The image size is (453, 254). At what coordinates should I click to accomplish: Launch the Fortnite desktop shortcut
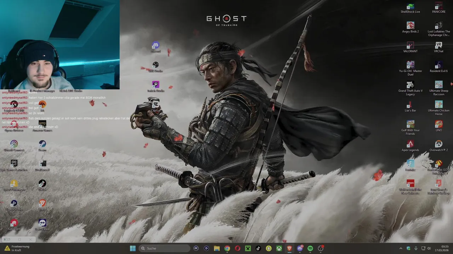410,166
